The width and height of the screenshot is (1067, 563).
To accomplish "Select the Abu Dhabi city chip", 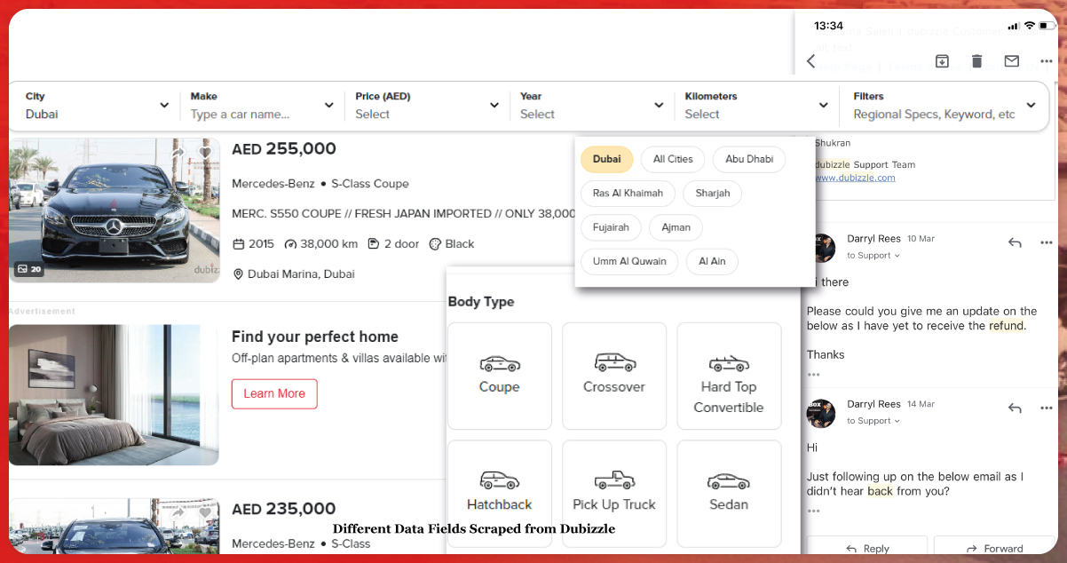I will point(749,159).
